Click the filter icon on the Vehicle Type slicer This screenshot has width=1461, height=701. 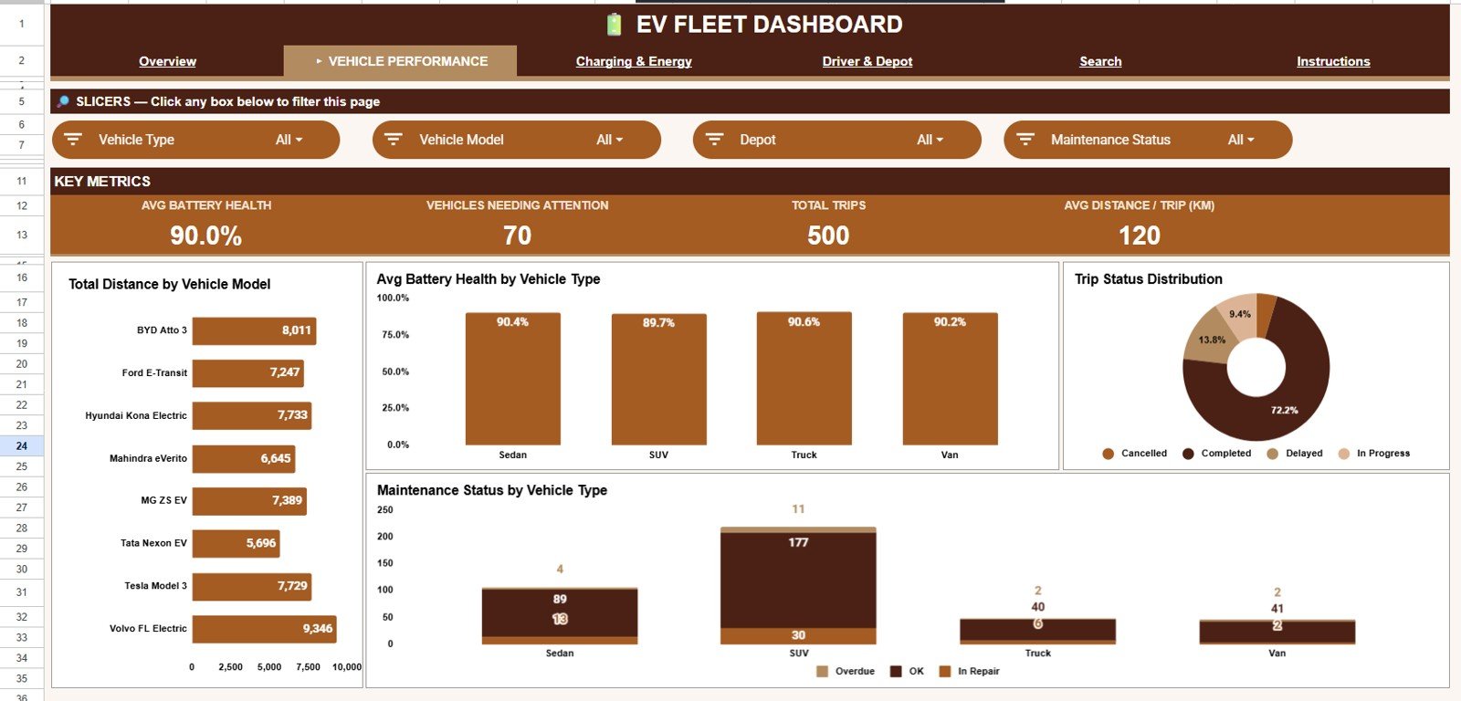pyautogui.click(x=73, y=140)
